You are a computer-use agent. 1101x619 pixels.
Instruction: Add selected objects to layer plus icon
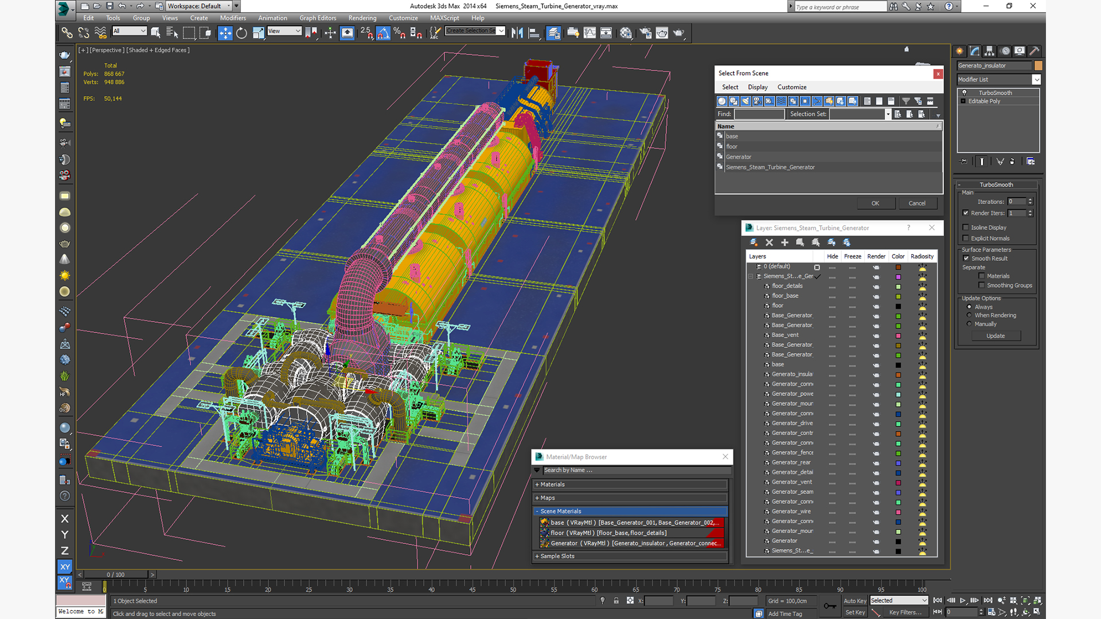click(x=784, y=242)
